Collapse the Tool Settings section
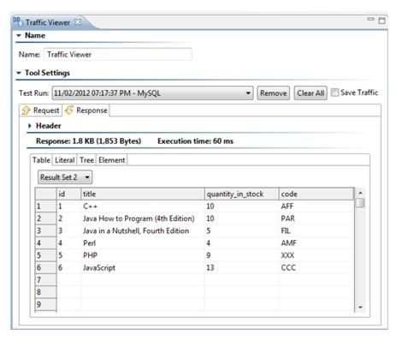This screenshot has height=341, width=402. point(19,73)
